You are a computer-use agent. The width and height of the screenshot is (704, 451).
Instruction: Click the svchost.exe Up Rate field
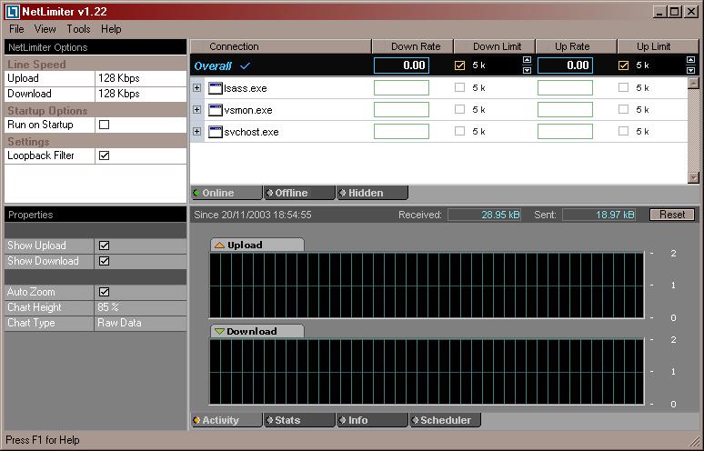[565, 132]
